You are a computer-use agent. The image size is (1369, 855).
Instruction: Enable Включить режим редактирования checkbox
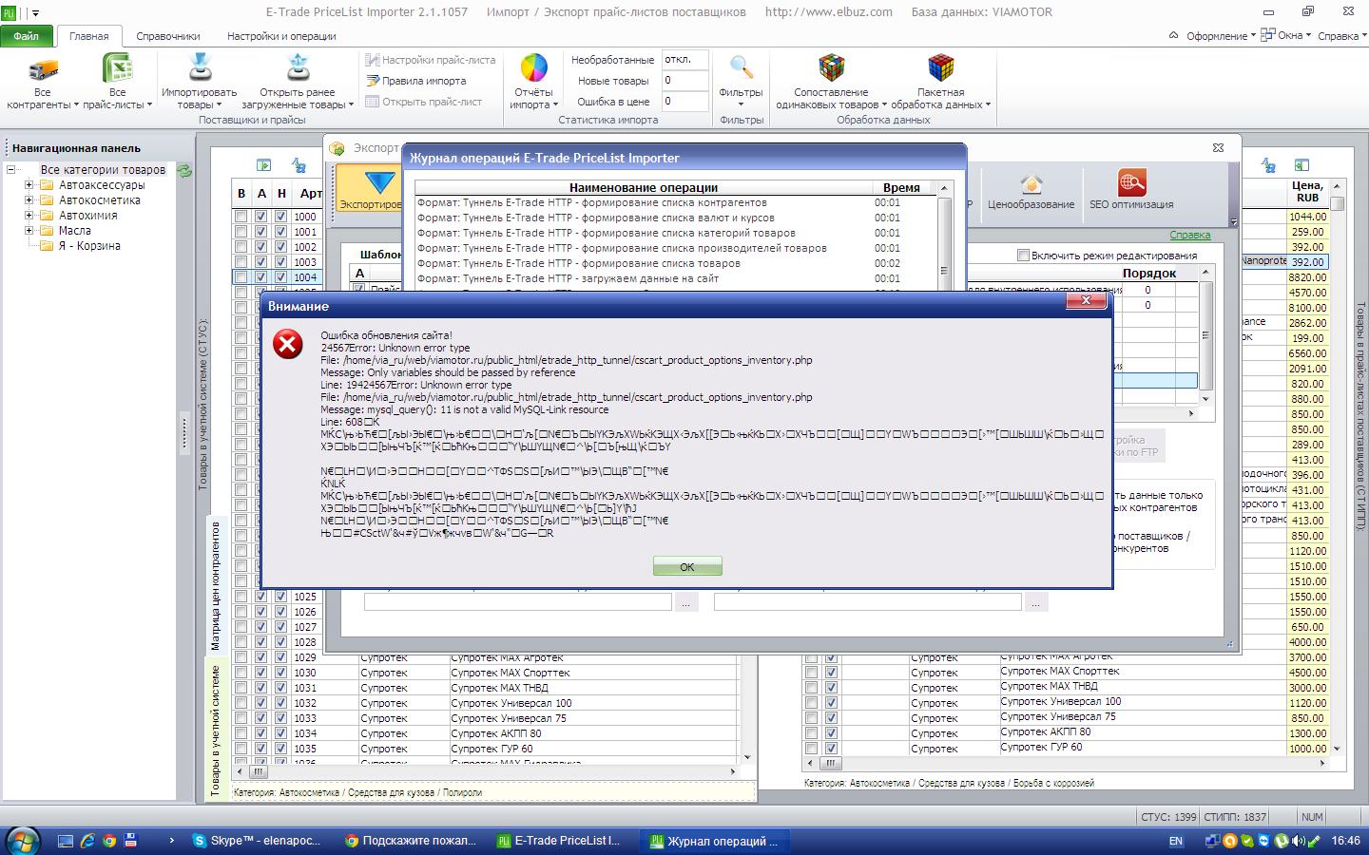point(1023,256)
